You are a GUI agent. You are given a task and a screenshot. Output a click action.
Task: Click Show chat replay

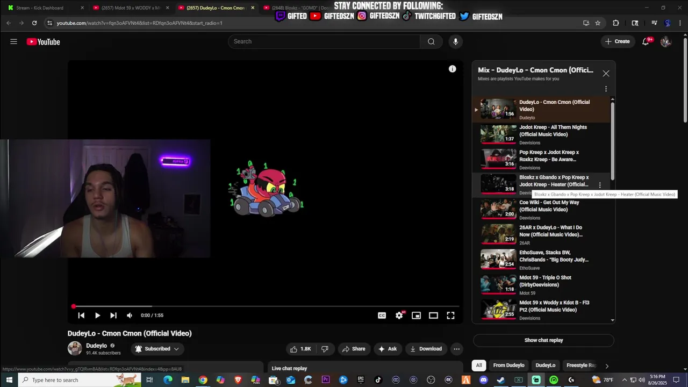(x=543, y=340)
